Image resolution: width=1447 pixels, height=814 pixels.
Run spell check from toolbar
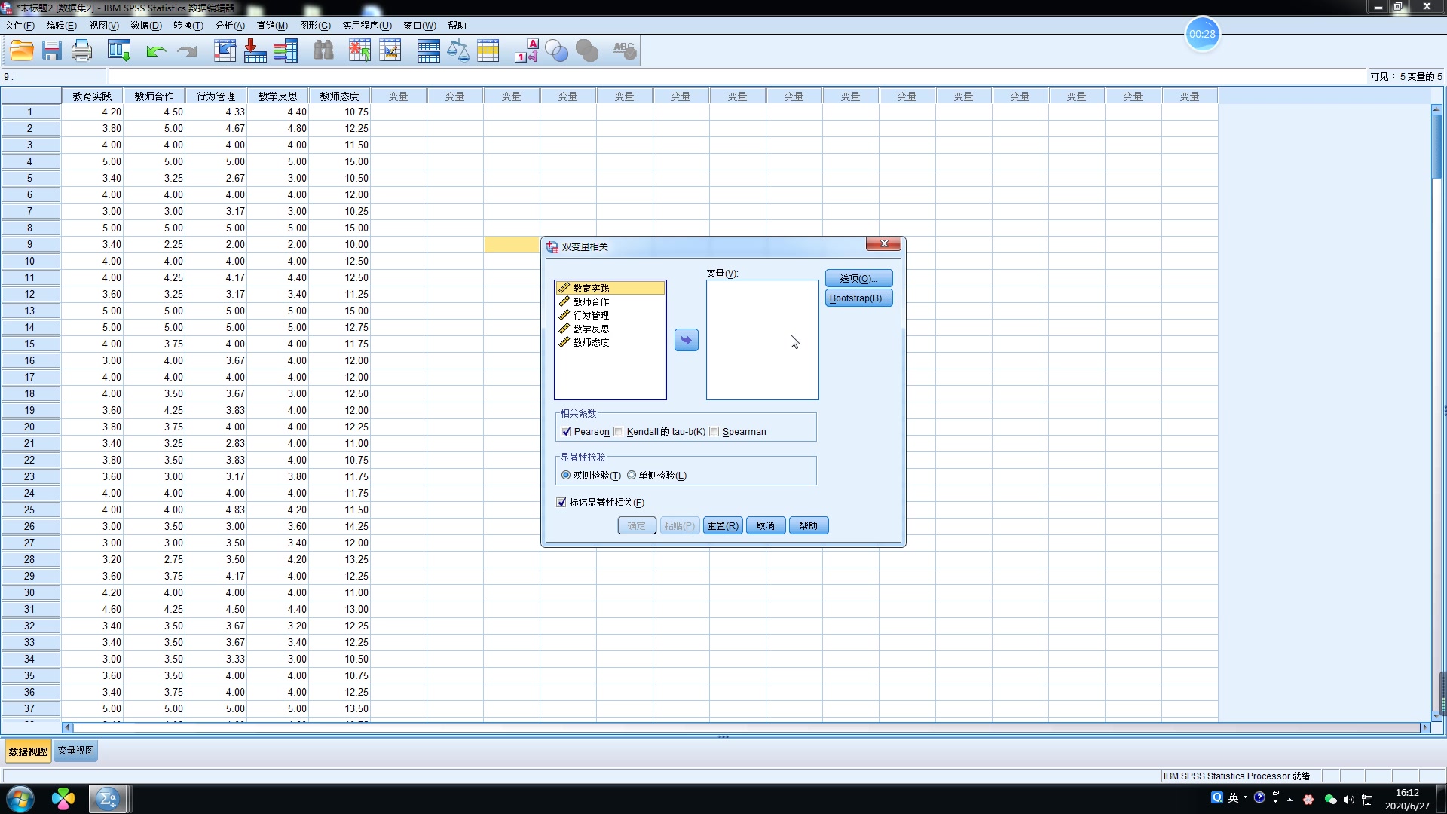(624, 50)
